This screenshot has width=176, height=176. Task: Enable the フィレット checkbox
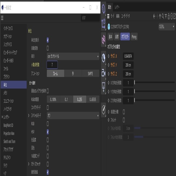pyautogui.click(x=124, y=120)
